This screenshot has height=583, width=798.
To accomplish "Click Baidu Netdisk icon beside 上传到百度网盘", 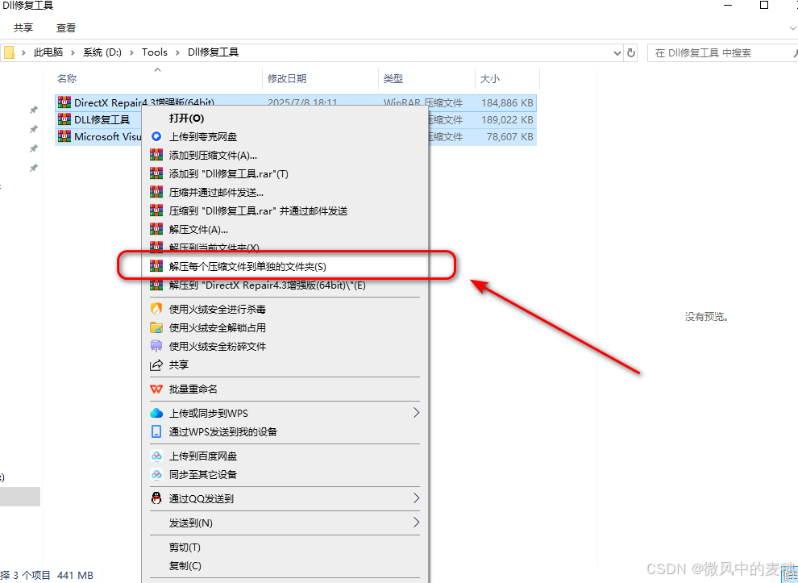I will (156, 456).
